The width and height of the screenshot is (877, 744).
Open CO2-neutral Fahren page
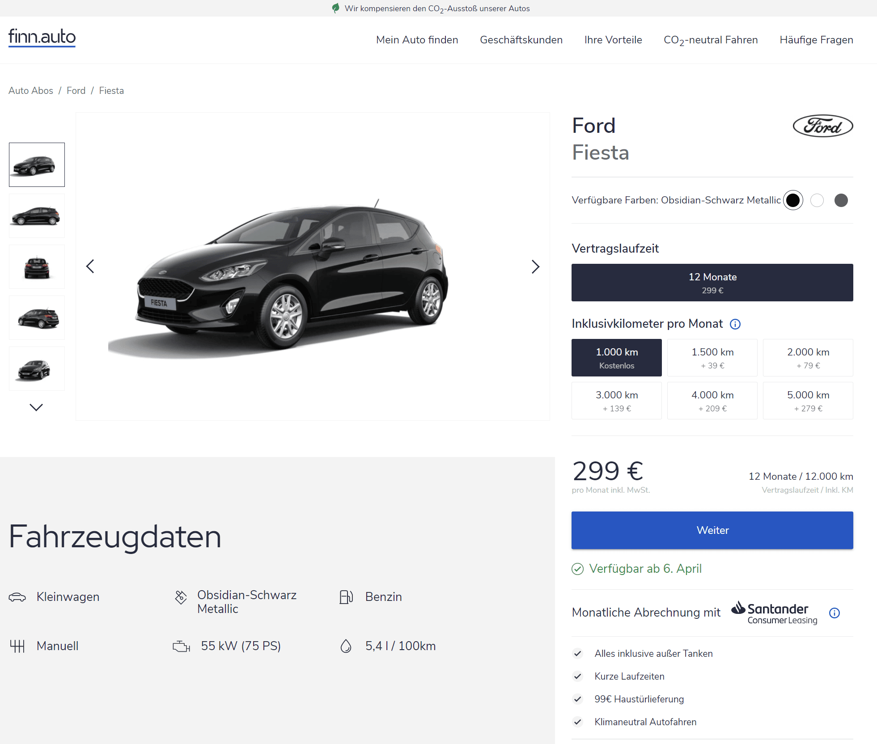[711, 40]
